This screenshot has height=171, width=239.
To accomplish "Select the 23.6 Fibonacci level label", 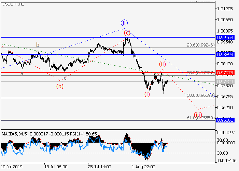I will pyautogui.click(x=200, y=45).
